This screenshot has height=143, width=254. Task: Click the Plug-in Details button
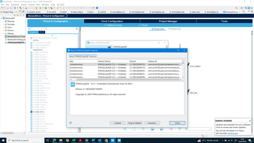pos(135,123)
